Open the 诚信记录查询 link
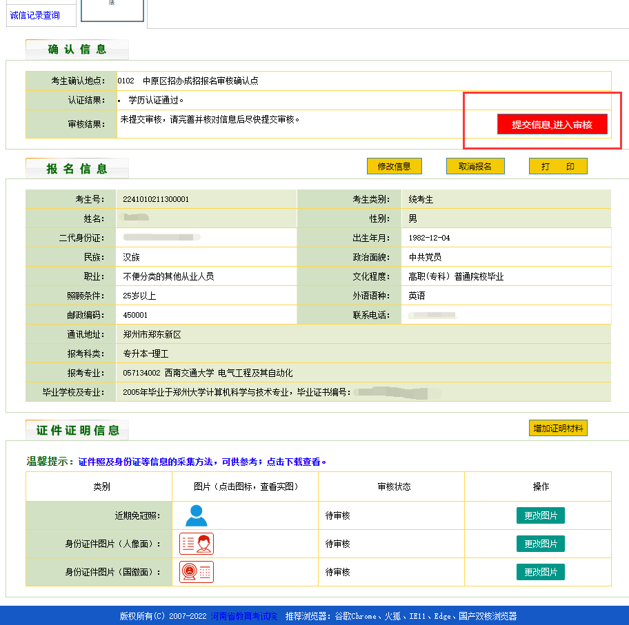Screen dimensions: 629x625 coord(34,15)
